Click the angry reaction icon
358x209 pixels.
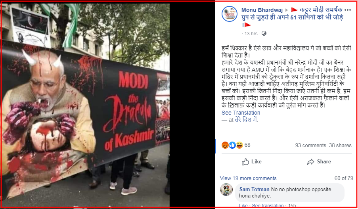(x=225, y=145)
